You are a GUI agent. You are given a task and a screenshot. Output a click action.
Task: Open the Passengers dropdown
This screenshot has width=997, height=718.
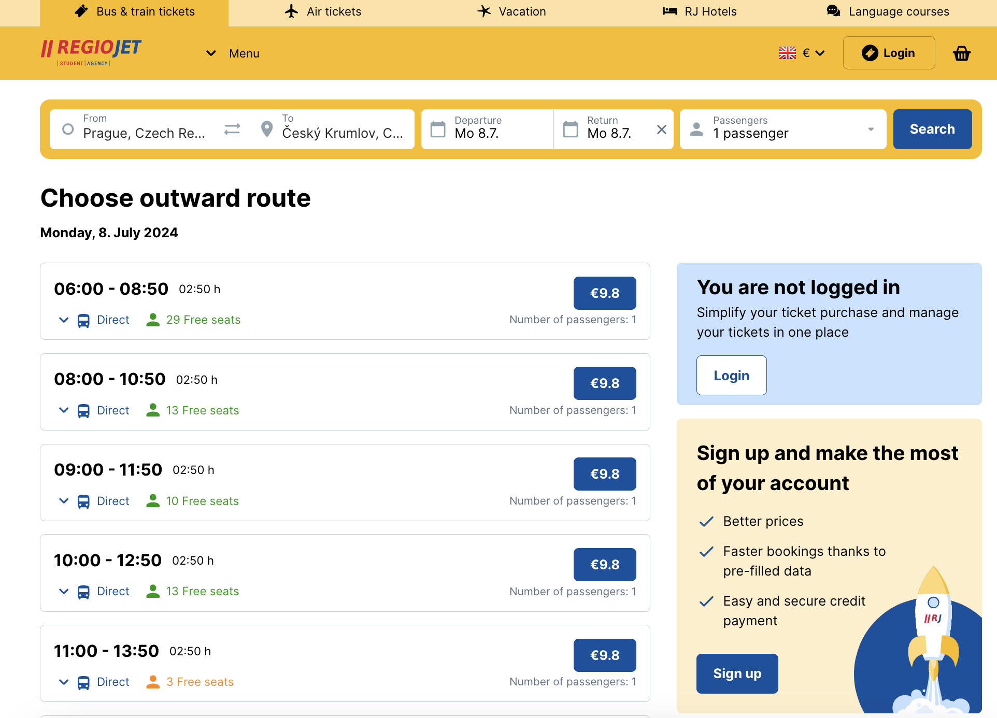pos(783,129)
